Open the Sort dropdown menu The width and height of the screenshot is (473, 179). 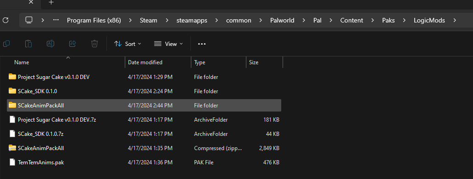click(128, 44)
